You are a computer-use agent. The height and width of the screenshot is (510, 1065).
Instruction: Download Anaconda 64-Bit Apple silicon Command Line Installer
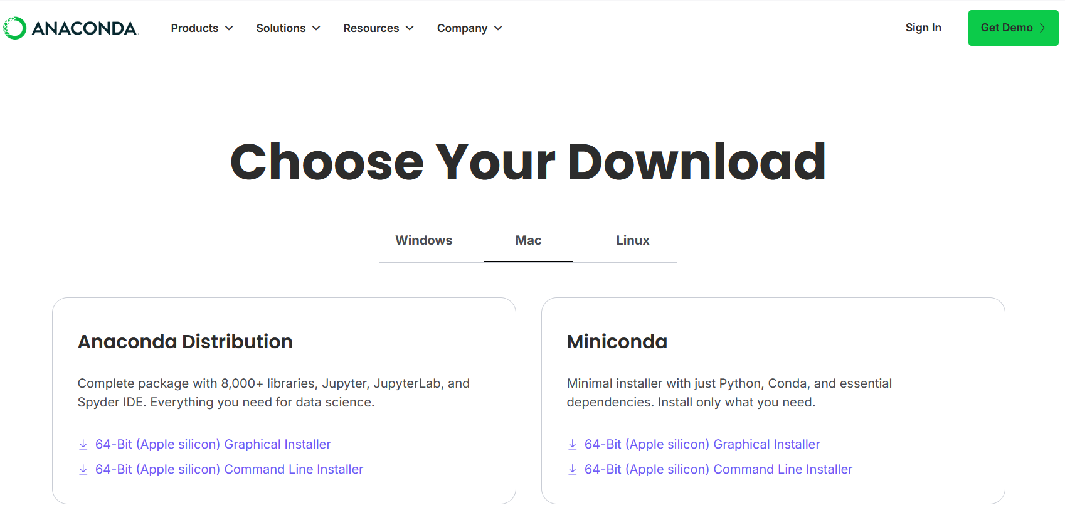click(229, 469)
